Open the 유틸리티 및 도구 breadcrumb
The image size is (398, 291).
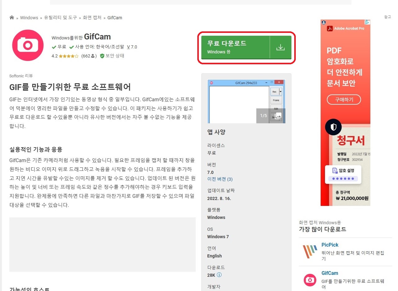click(61, 18)
